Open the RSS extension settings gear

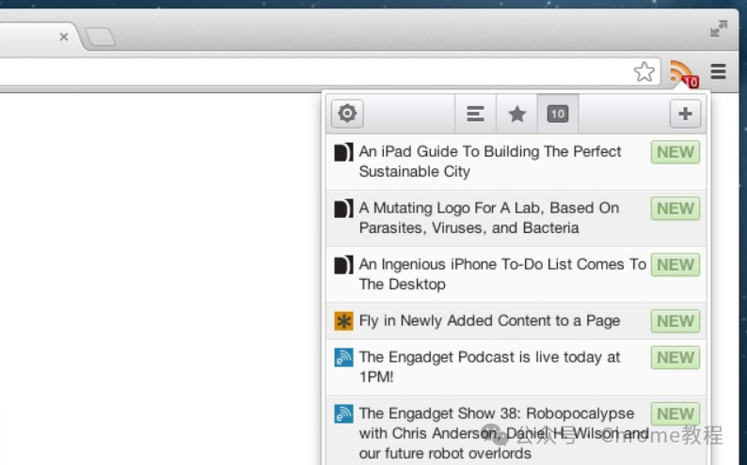pos(347,114)
